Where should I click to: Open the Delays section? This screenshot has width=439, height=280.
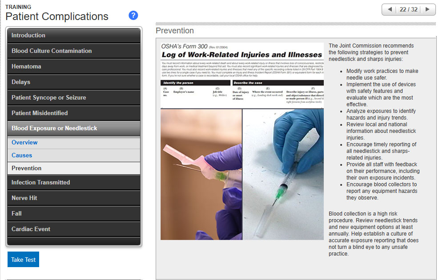click(73, 82)
